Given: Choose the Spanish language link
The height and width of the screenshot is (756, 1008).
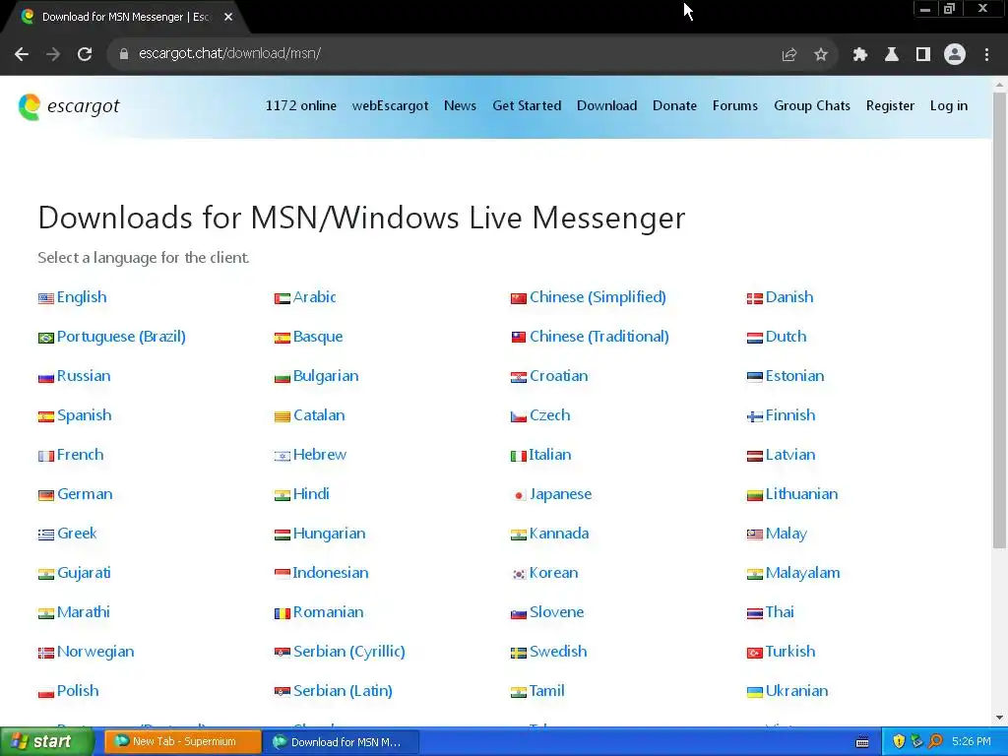Looking at the screenshot, I should point(85,416).
